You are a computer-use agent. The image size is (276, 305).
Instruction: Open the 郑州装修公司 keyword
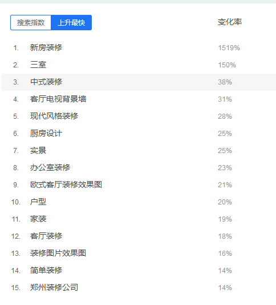tap(54, 287)
